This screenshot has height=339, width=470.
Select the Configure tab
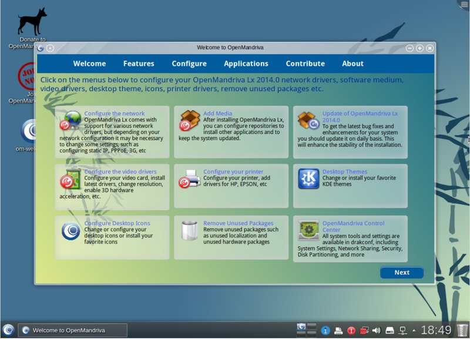click(189, 64)
